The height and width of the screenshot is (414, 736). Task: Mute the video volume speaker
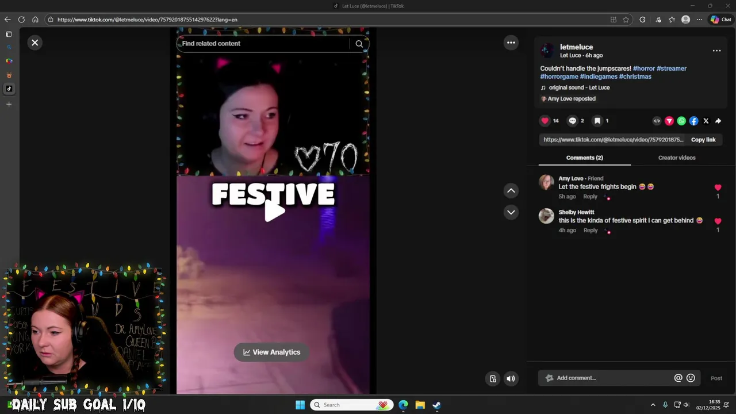(x=511, y=378)
